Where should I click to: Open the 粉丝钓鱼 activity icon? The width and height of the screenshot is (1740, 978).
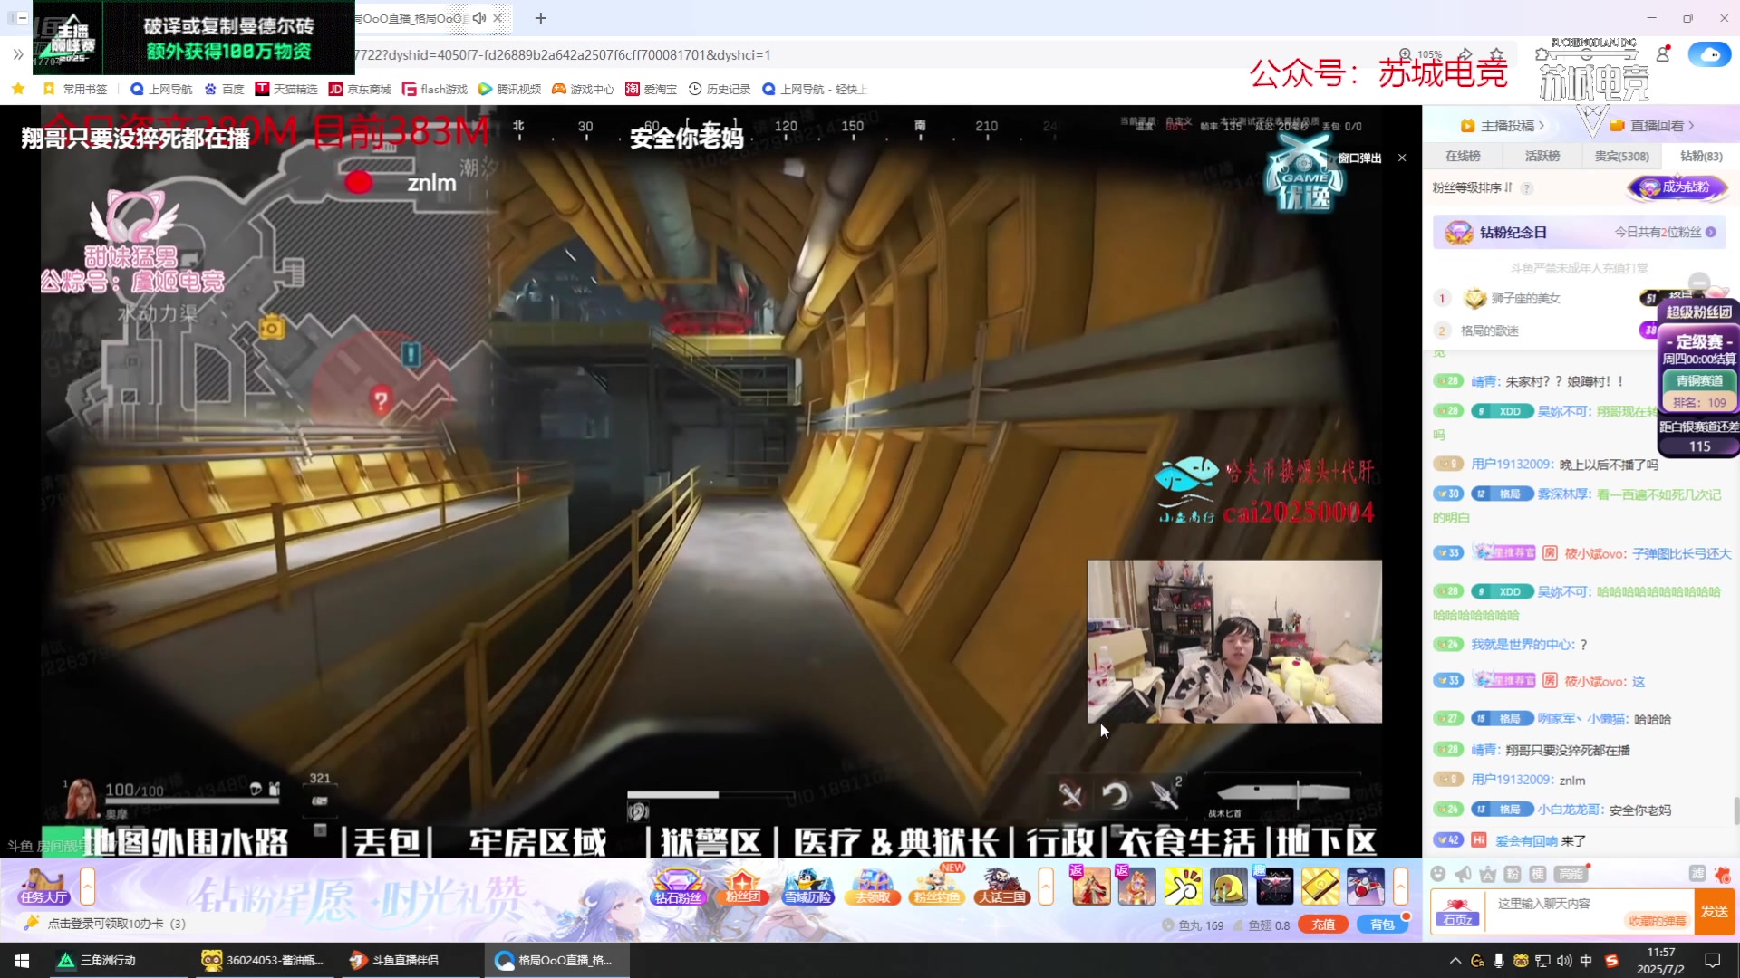tap(937, 887)
